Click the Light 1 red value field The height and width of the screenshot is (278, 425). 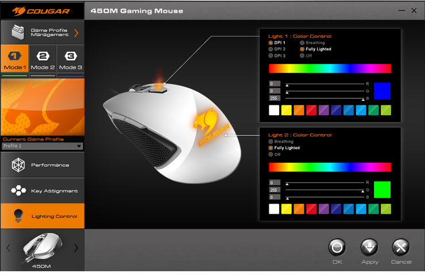[x=275, y=84]
